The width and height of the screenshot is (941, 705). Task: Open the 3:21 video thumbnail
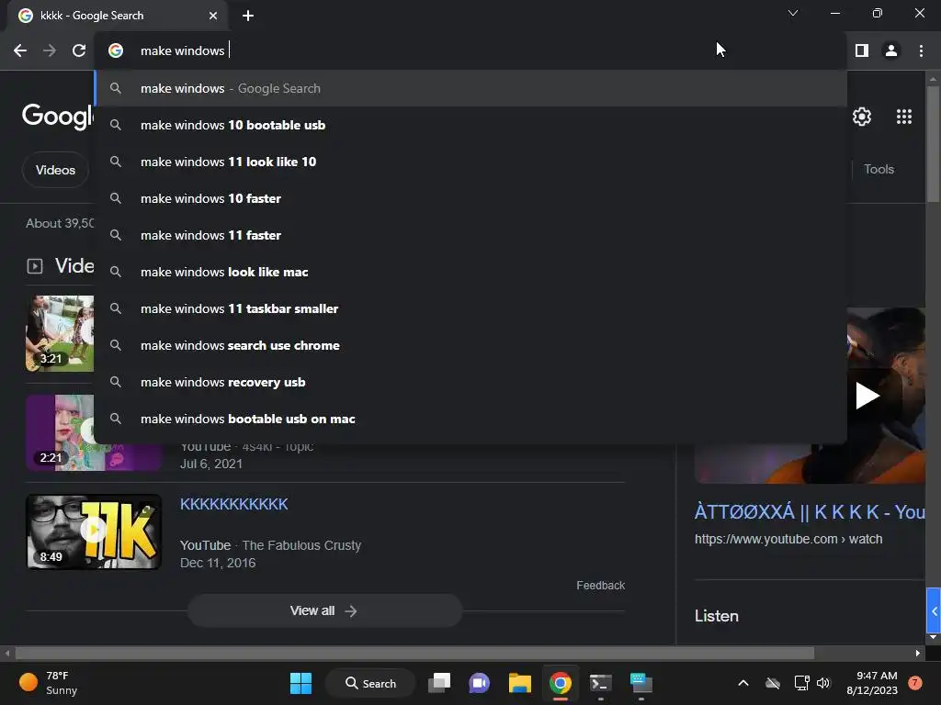click(x=60, y=333)
